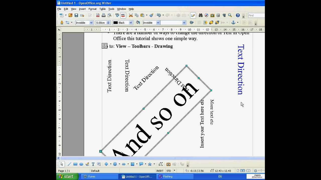Select the Rectangle drawing tool
Screen dimensions: 321x180
(x=75, y=164)
